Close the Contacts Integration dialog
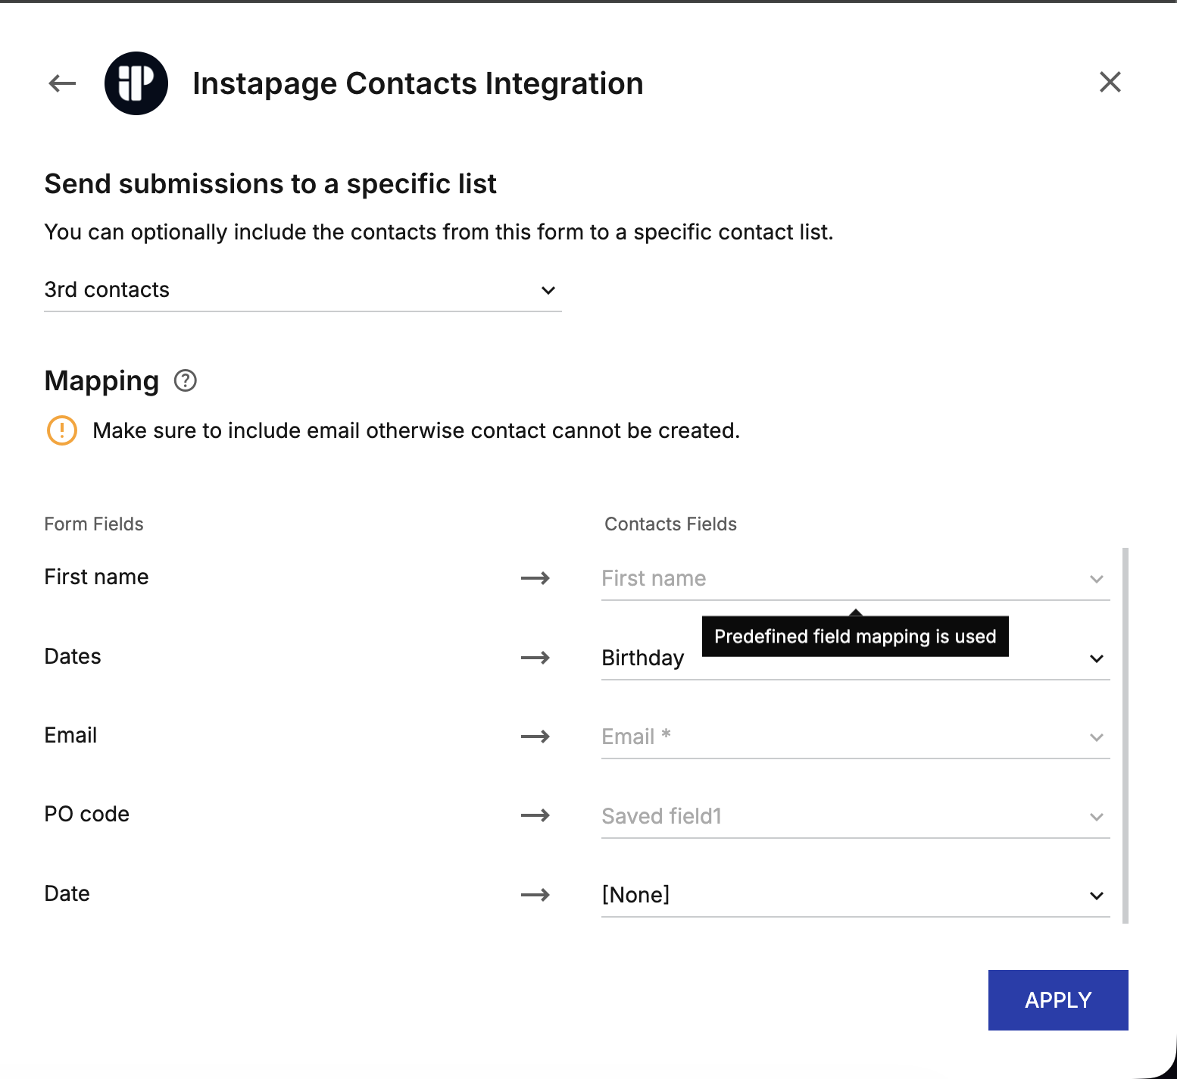This screenshot has height=1079, width=1177. coord(1110,82)
